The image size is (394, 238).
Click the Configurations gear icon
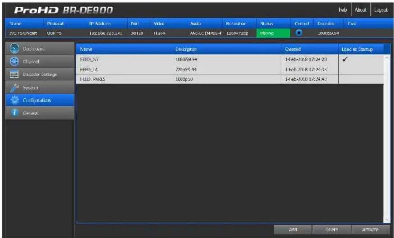(x=14, y=100)
